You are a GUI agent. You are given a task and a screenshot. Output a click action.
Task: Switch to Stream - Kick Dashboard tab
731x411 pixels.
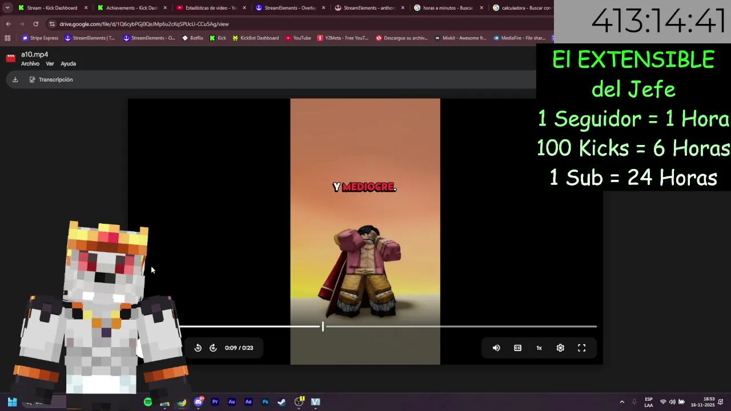(x=51, y=8)
